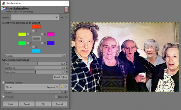This screenshot has height=110, width=181.
Task: Click the blend colour space icon
Action: coord(62,87)
